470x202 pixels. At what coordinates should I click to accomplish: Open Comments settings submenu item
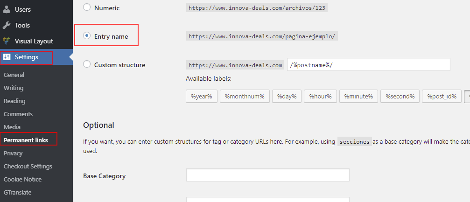click(18, 114)
